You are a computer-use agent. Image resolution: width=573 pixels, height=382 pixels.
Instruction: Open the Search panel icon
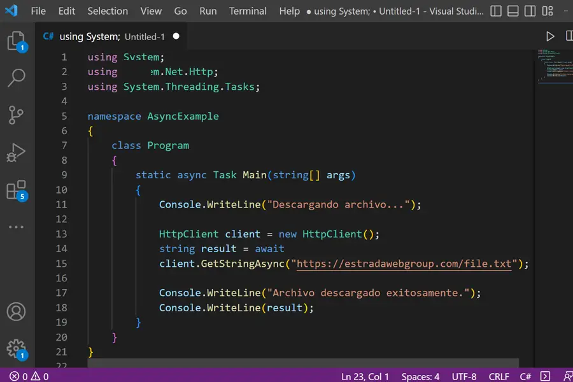17,78
